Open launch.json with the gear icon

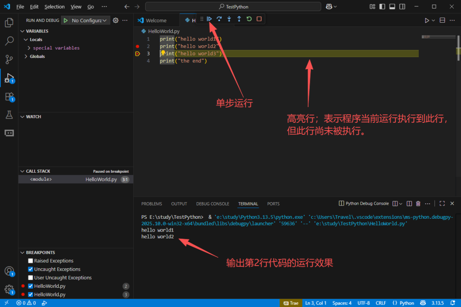click(x=116, y=20)
